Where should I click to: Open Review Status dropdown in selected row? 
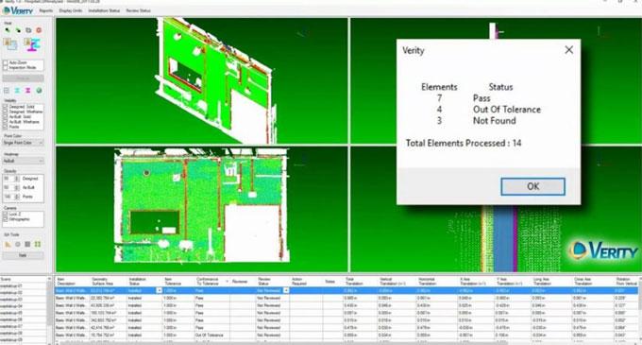coord(286,290)
